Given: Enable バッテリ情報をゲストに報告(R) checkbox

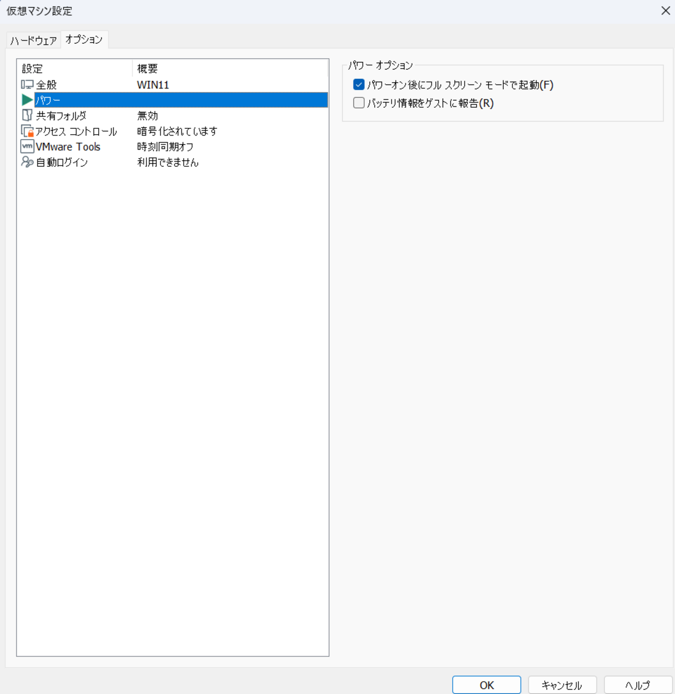Looking at the screenshot, I should (358, 103).
